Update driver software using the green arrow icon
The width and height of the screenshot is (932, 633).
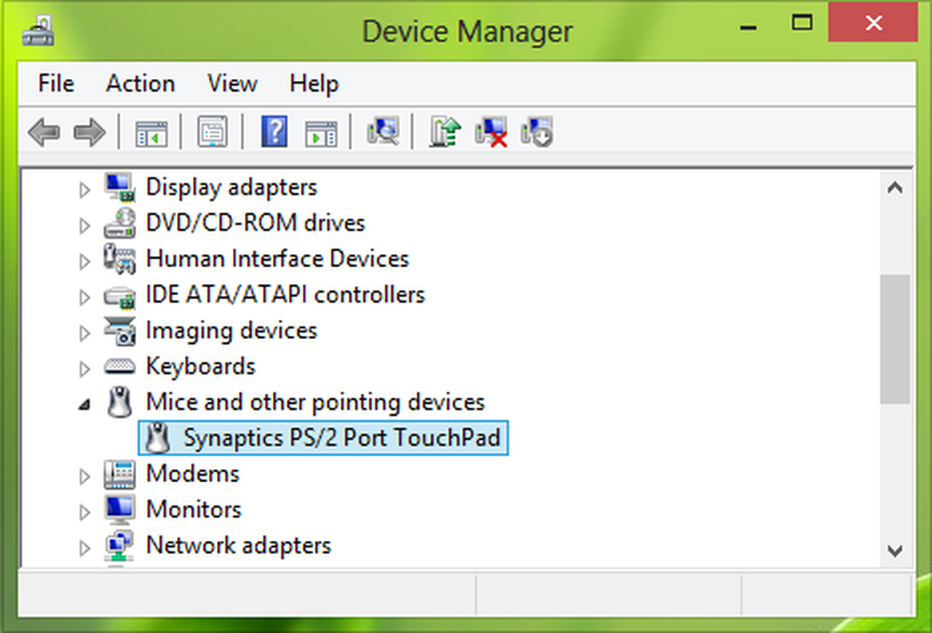coord(444,131)
